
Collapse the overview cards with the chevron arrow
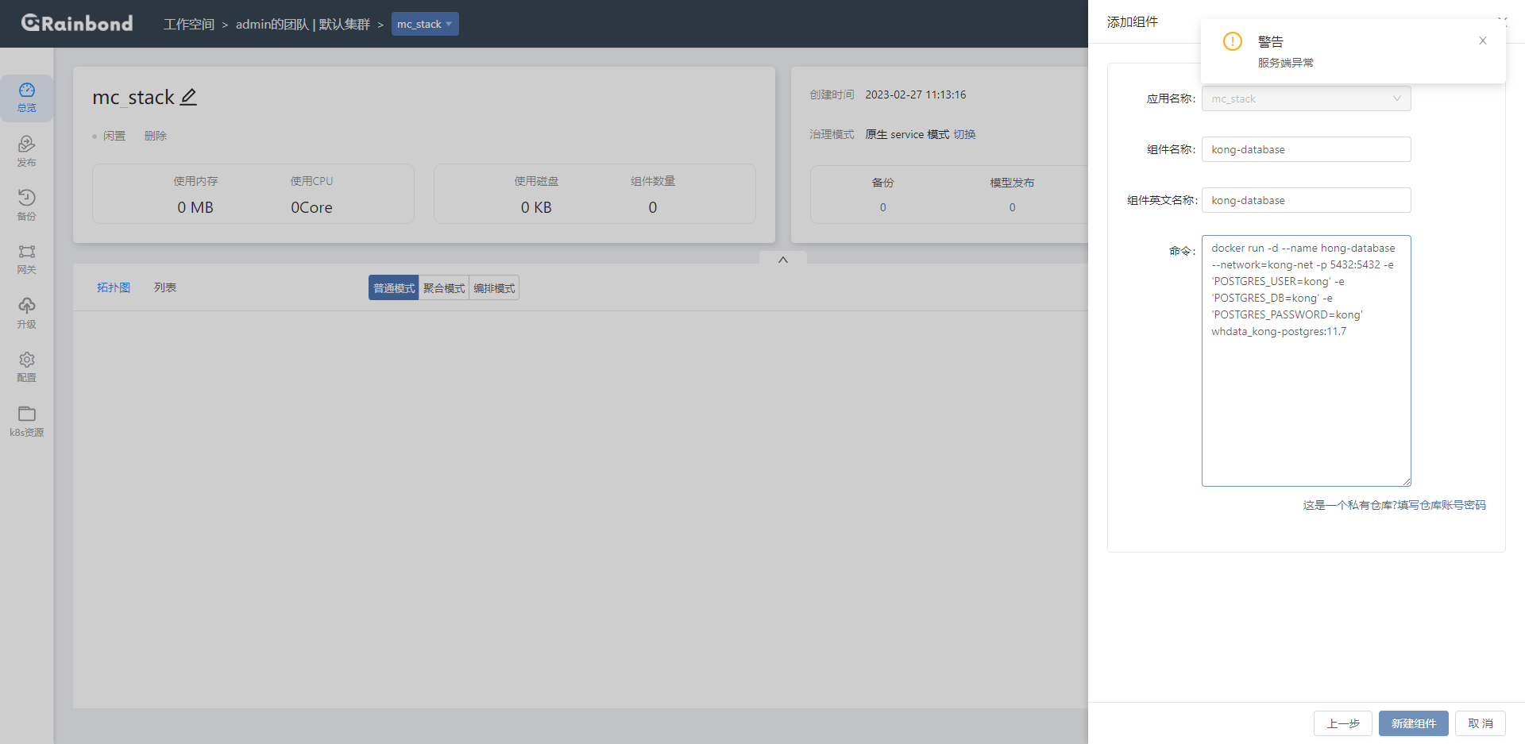[782, 260]
